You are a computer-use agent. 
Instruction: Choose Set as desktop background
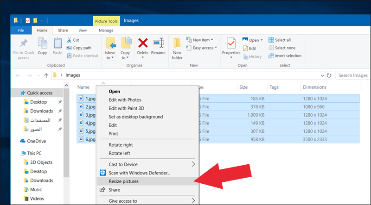click(x=136, y=117)
